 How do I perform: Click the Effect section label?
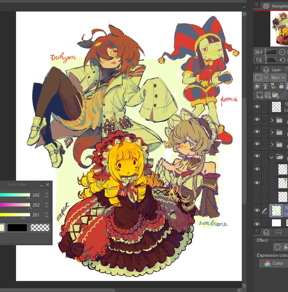click(262, 240)
